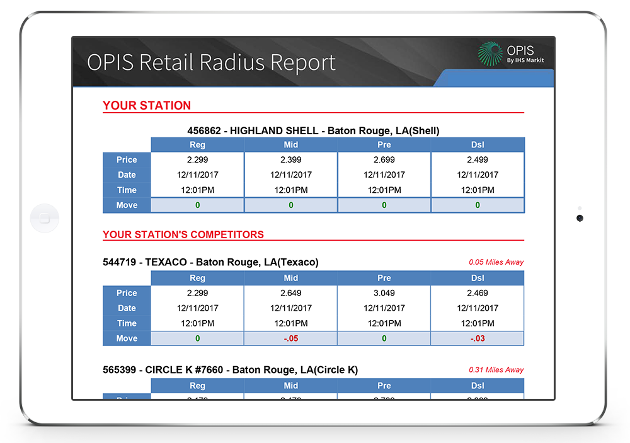Screen dimensions: 630x443
Task: Click the Price row label in Texaco table
Action: (x=127, y=293)
